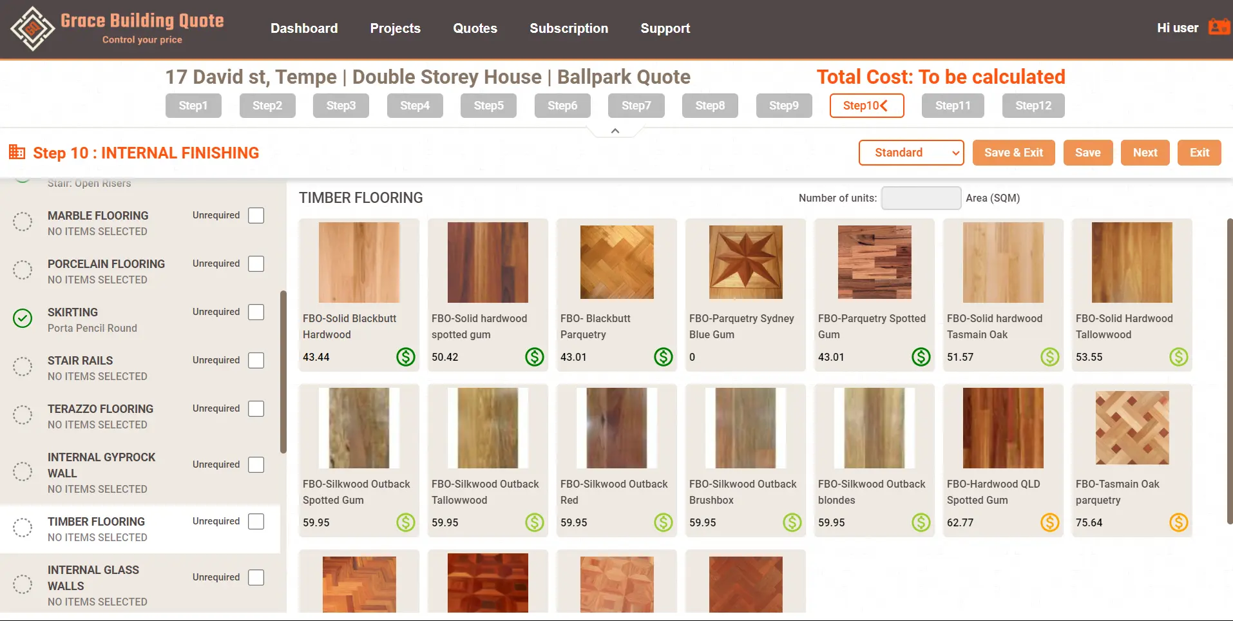Open the Standard quality dropdown
Viewport: 1233px width, 621px height.
(x=911, y=153)
